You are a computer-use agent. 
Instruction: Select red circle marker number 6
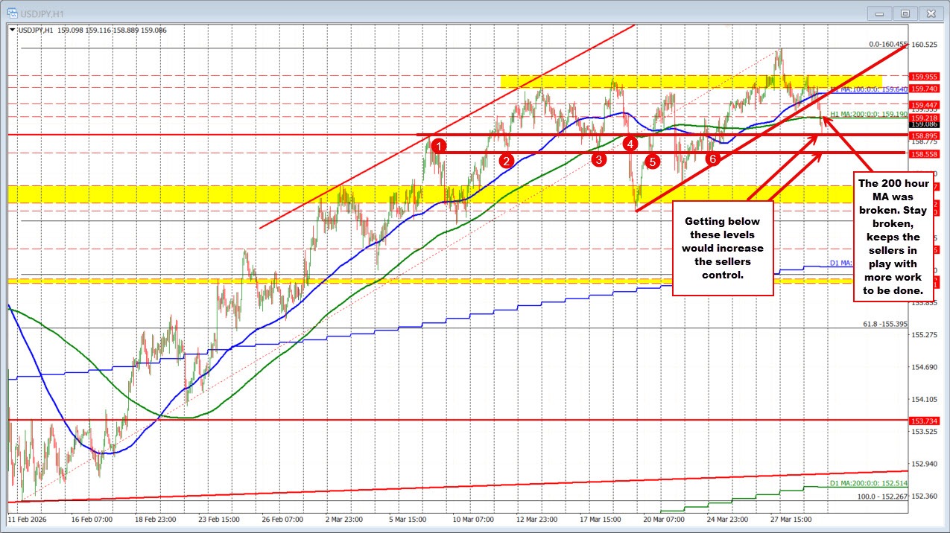pyautogui.click(x=712, y=158)
